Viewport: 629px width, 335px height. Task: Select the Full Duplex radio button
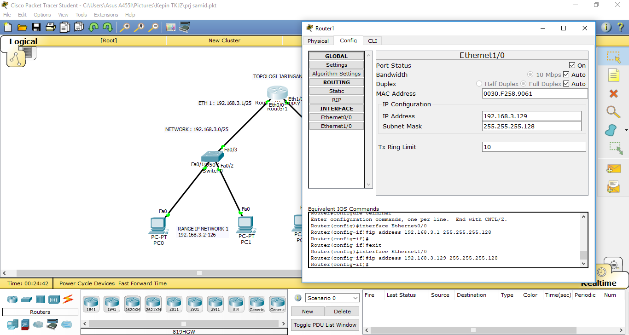(523, 84)
